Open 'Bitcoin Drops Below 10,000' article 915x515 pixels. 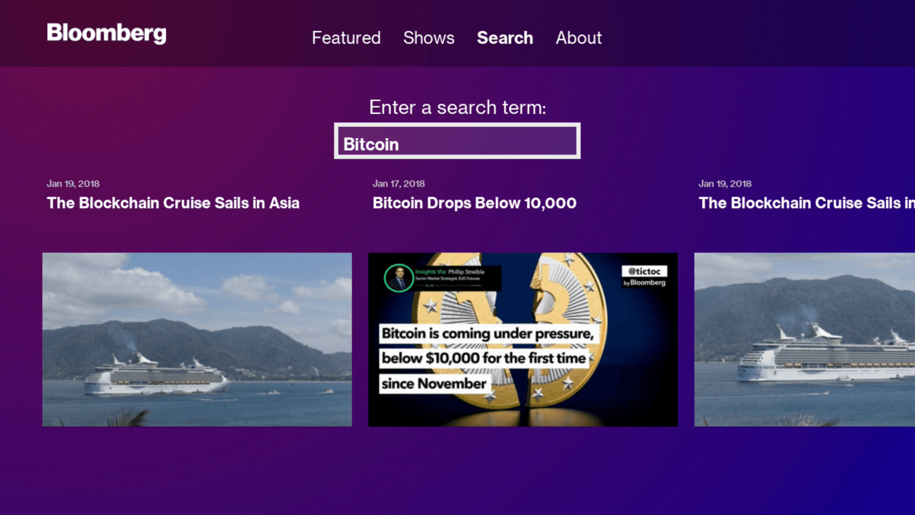click(x=474, y=203)
